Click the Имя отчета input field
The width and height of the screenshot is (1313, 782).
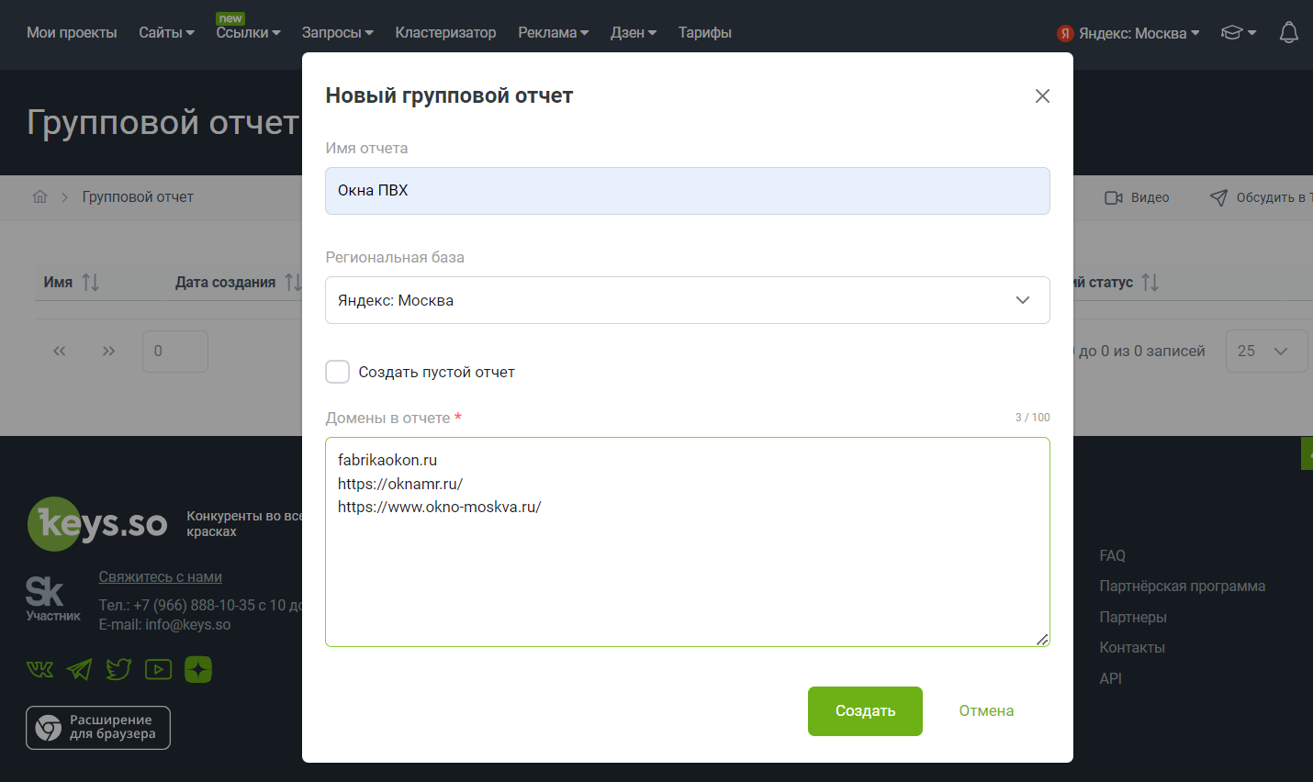point(688,191)
